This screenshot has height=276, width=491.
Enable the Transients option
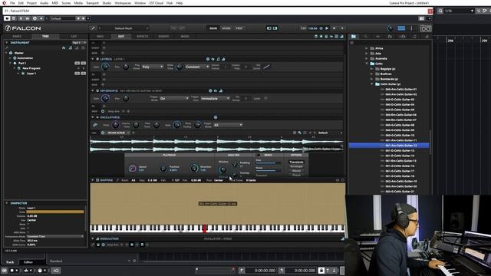pyautogui.click(x=296, y=162)
